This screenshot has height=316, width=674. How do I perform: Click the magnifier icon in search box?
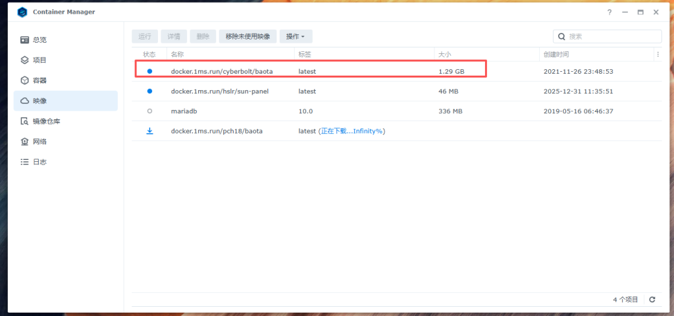tap(561, 37)
